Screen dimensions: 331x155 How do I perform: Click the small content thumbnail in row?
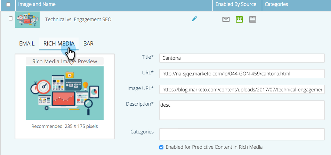point(27,19)
